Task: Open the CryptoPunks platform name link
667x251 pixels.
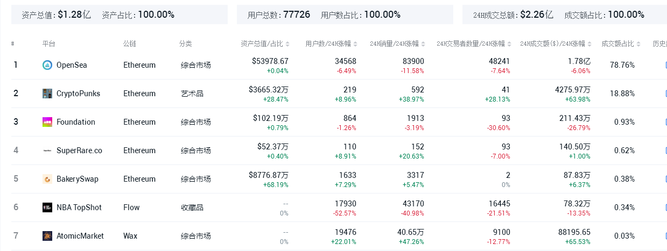Action: (78, 94)
